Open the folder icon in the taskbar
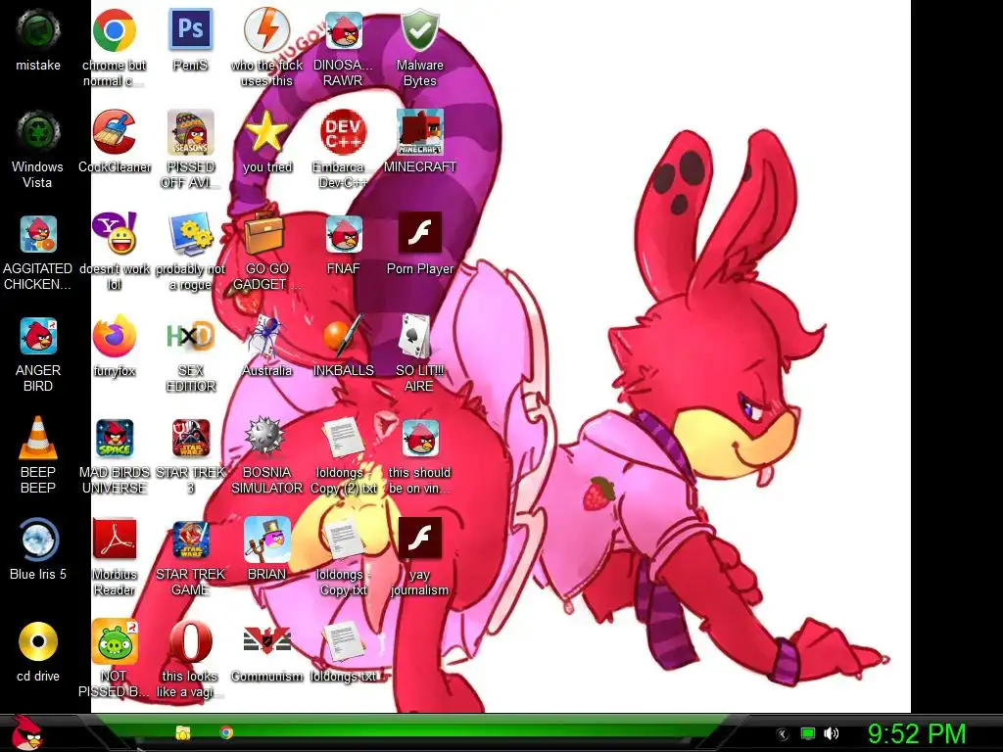The image size is (1003, 752). [183, 732]
